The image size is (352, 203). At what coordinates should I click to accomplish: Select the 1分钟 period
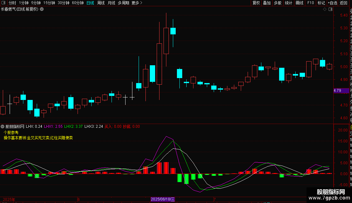point(24,3)
